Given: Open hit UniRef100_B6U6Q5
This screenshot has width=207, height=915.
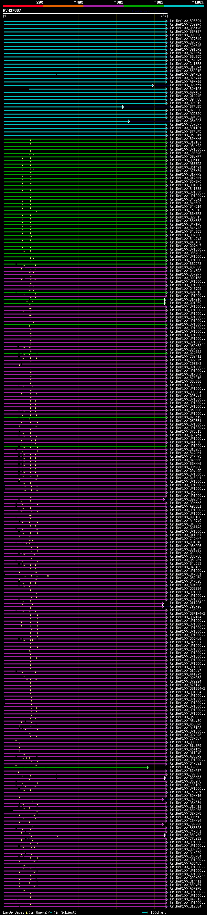Looking at the screenshot, I should [x=185, y=56].
